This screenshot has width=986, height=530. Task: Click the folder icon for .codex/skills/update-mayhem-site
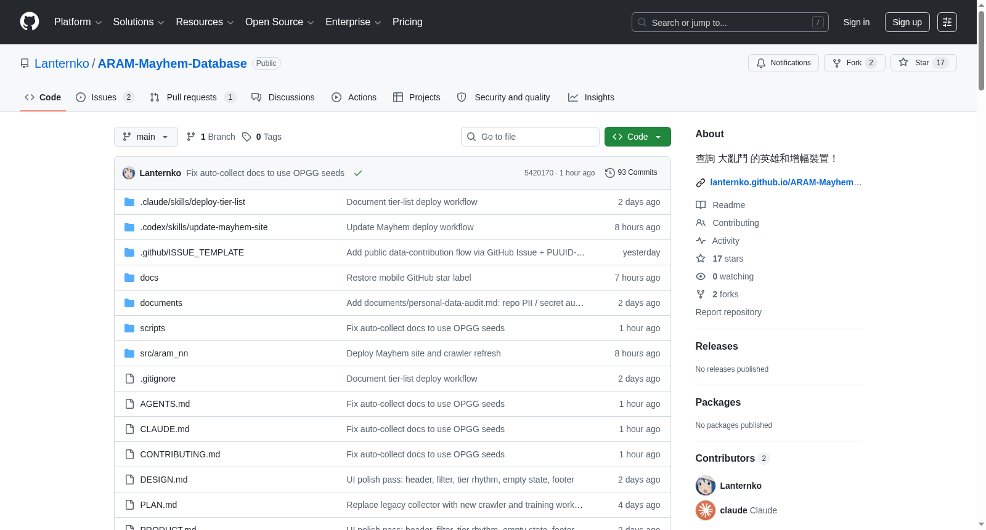pyautogui.click(x=129, y=227)
